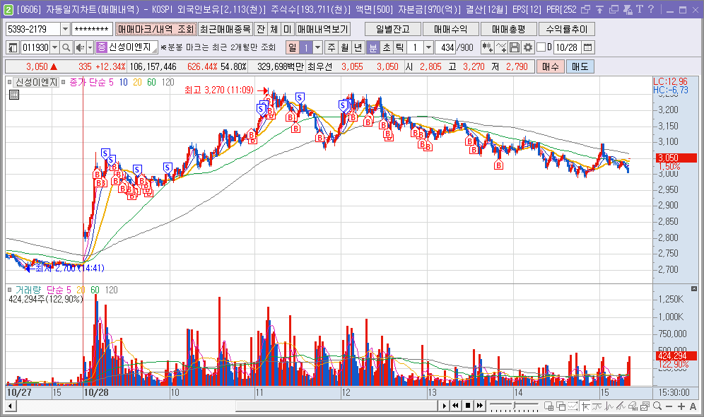Click the letter A text tool icon
Screen dimensions: 704x417
coord(693,406)
